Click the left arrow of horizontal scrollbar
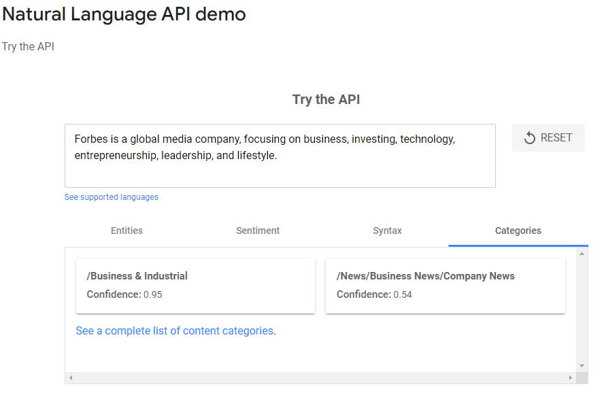This screenshot has width=606, height=410. [71, 377]
